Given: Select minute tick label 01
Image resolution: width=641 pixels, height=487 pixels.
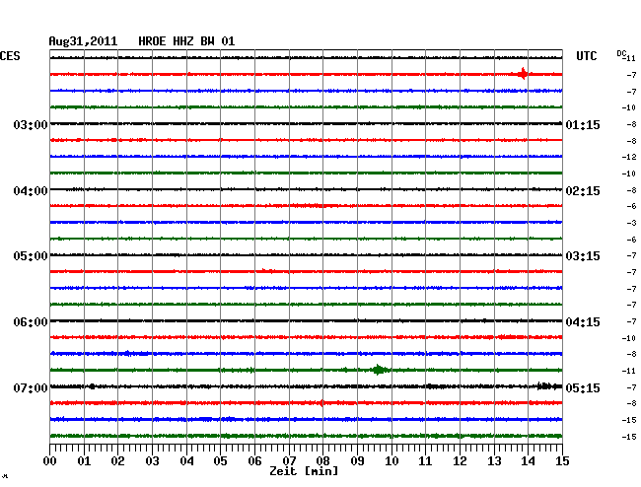Looking at the screenshot, I should tap(84, 461).
